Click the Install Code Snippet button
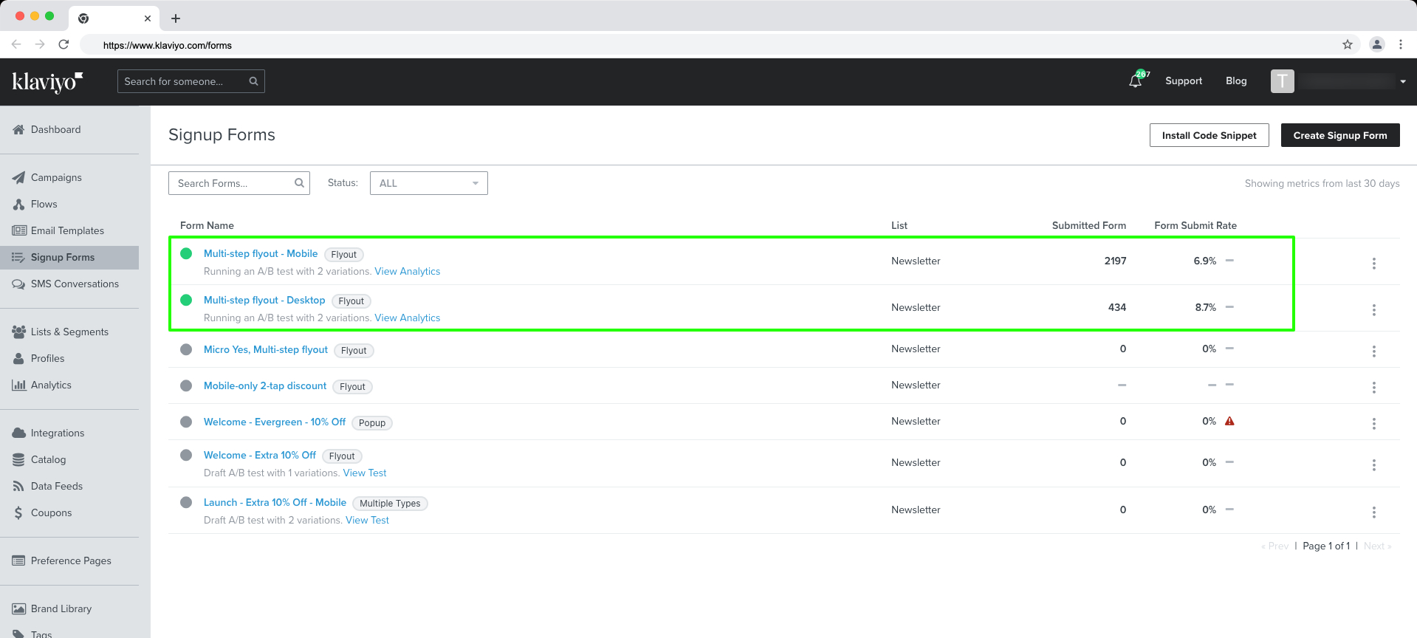Screen dimensions: 1417x638 coord(1209,135)
